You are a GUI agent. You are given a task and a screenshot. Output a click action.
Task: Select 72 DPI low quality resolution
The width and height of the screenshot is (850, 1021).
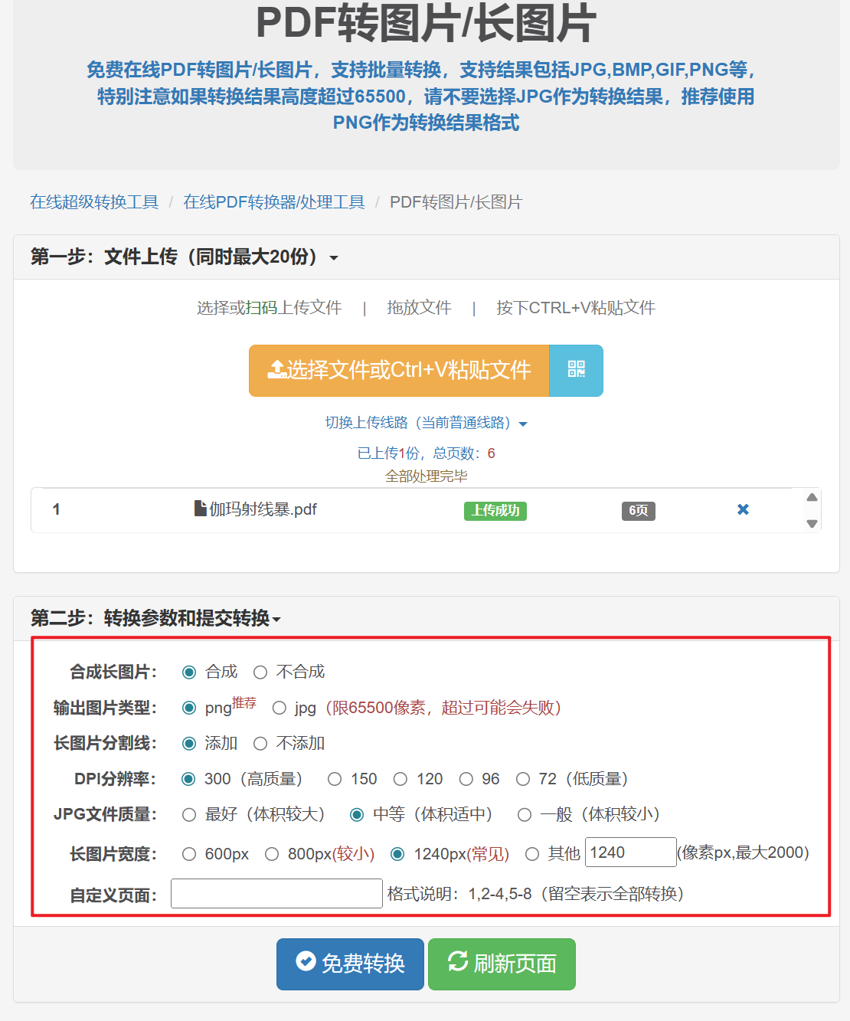(522, 778)
